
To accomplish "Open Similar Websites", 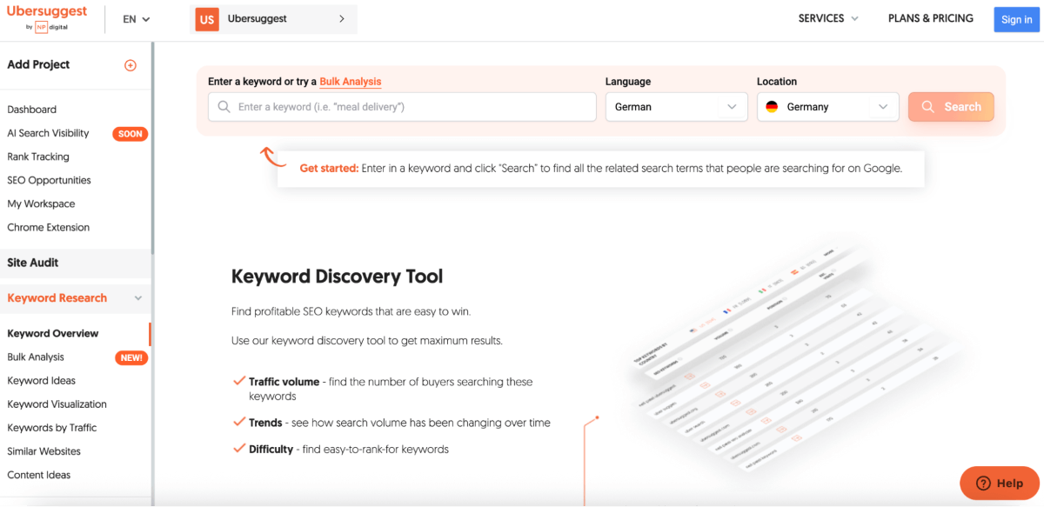I will (43, 451).
